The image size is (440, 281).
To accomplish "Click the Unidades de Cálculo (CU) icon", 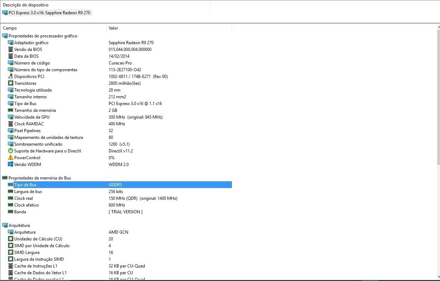I will point(11,239).
